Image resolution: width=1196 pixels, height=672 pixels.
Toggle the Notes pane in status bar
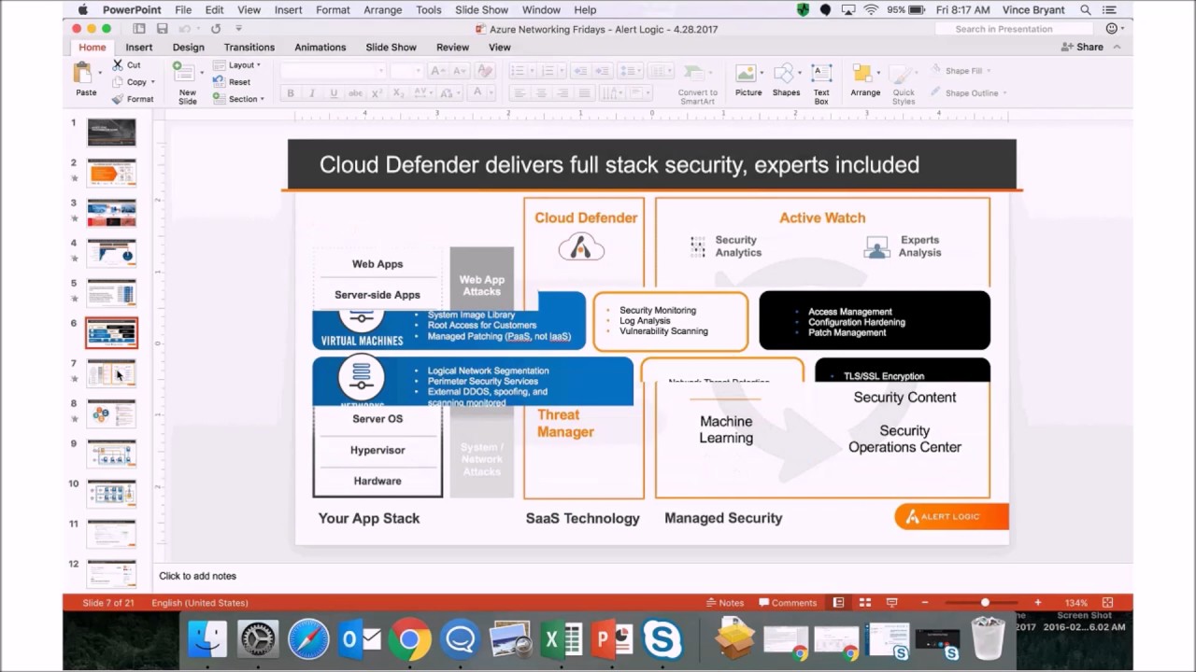click(725, 603)
